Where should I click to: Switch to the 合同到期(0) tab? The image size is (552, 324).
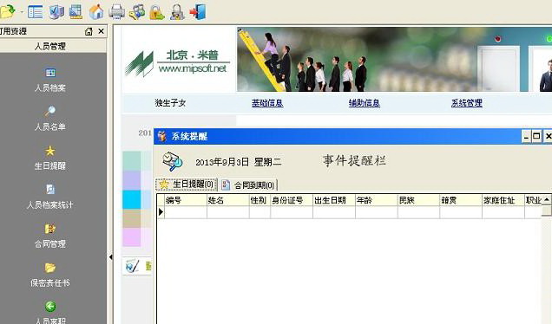coord(249,185)
